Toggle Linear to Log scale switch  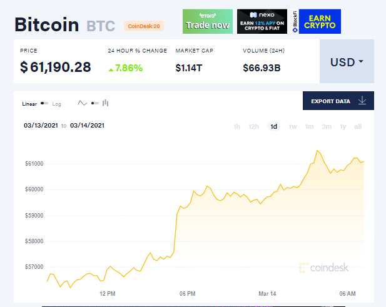click(44, 103)
